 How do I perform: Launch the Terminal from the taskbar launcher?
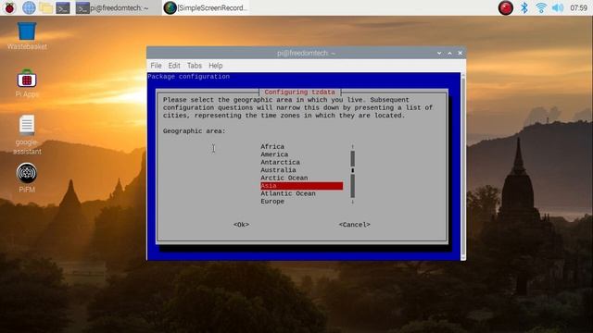(63, 7)
